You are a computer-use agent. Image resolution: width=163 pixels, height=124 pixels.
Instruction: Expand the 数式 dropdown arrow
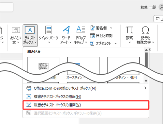tap(130, 42)
